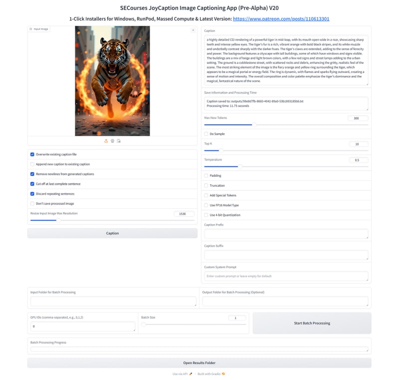
Task: Click the Temperature number field showing 0.5
Action: click(x=358, y=160)
